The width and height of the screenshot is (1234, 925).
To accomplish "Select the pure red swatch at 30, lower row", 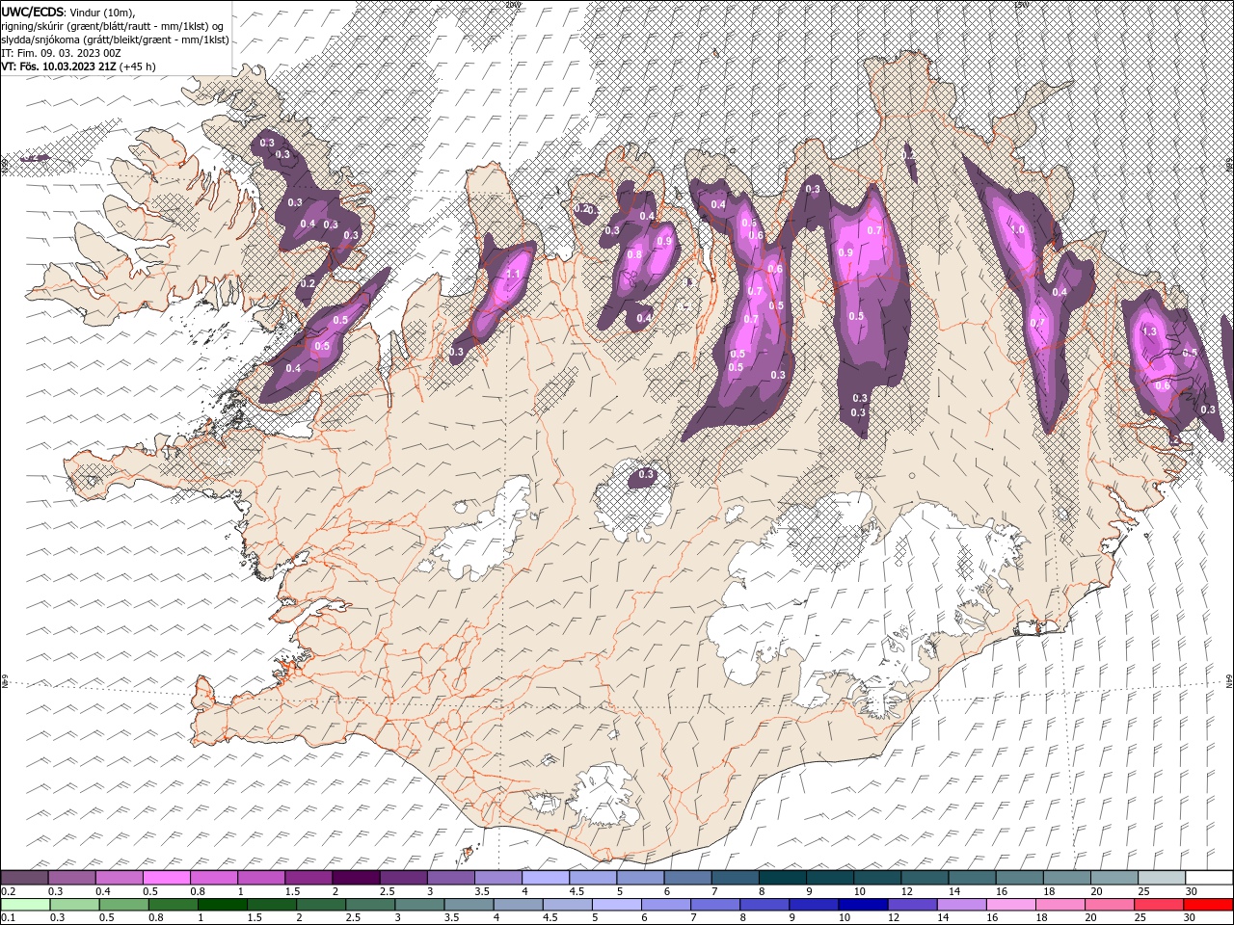I will [1207, 905].
